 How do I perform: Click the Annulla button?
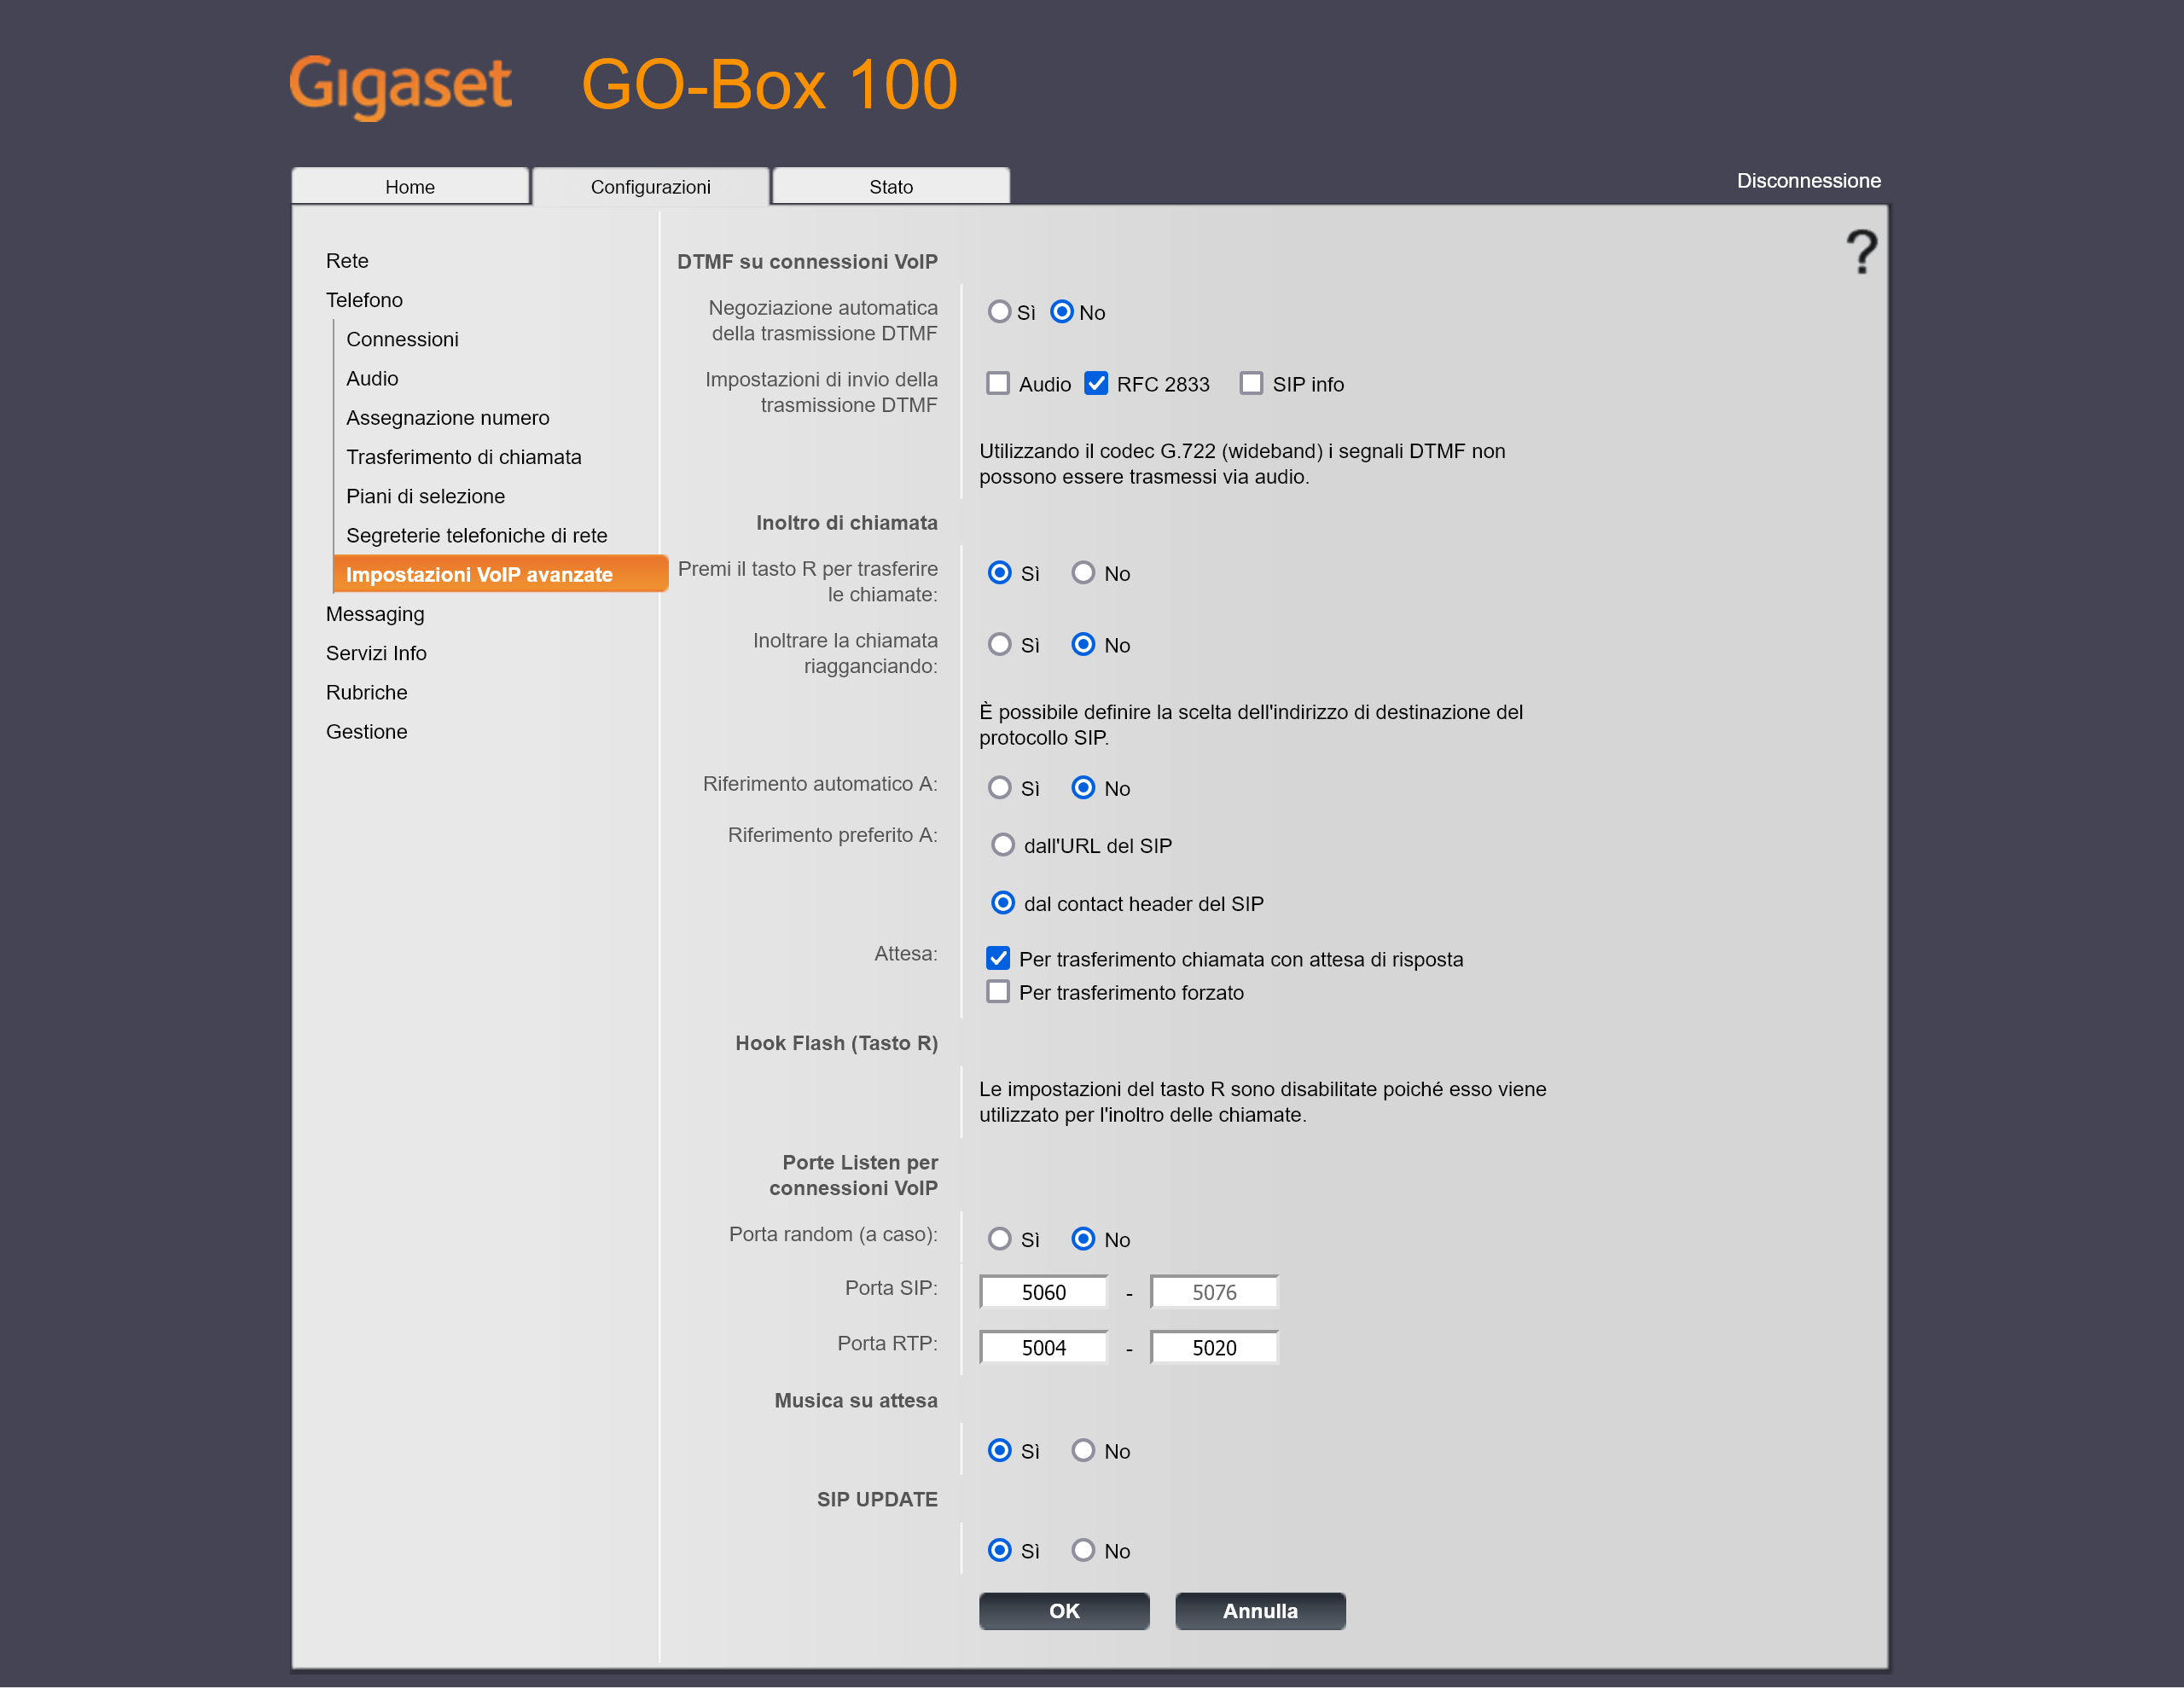pos(1259,1611)
